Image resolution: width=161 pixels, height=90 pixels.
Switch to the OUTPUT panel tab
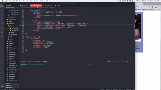pos(30,62)
